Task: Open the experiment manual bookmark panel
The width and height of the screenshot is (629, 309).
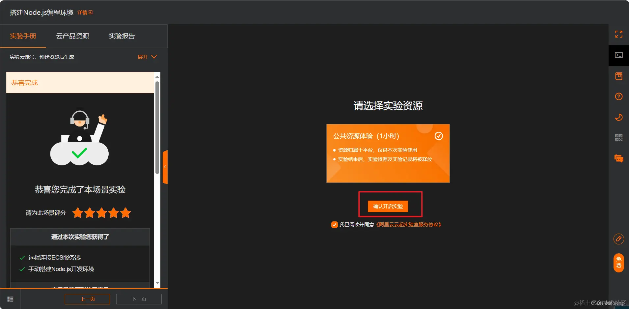Action: point(618,76)
